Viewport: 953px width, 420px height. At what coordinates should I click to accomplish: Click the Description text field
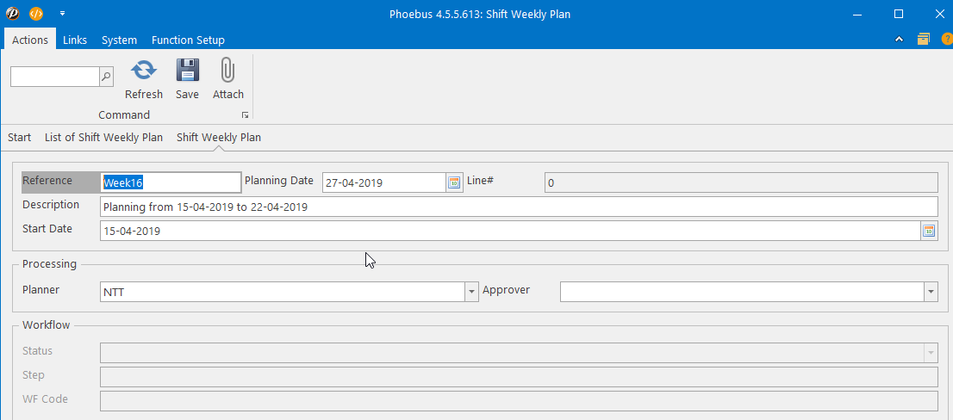point(519,207)
